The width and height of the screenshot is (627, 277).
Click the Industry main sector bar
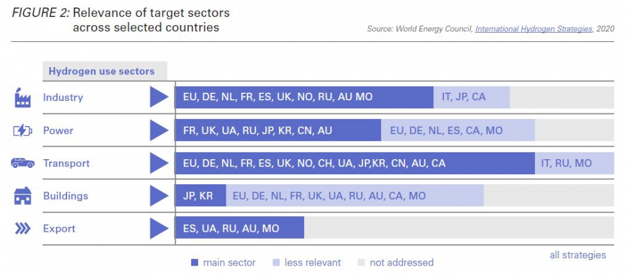304,98
